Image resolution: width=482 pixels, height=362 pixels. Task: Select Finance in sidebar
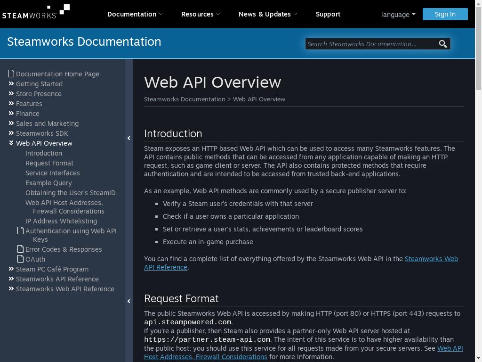(x=28, y=114)
